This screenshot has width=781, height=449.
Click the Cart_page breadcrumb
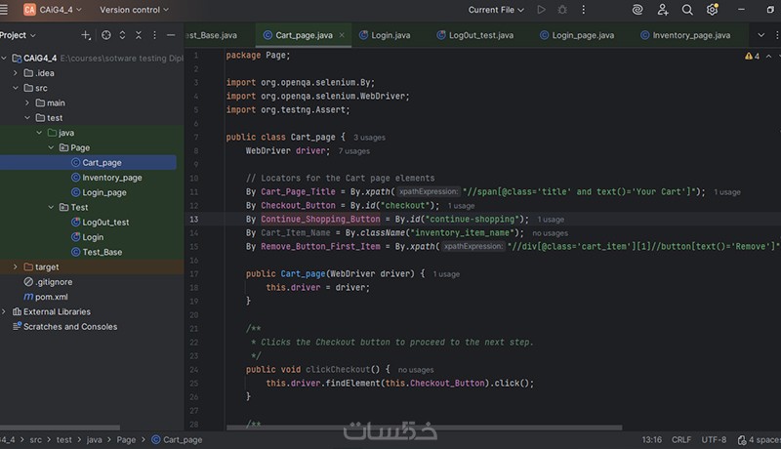(x=177, y=440)
